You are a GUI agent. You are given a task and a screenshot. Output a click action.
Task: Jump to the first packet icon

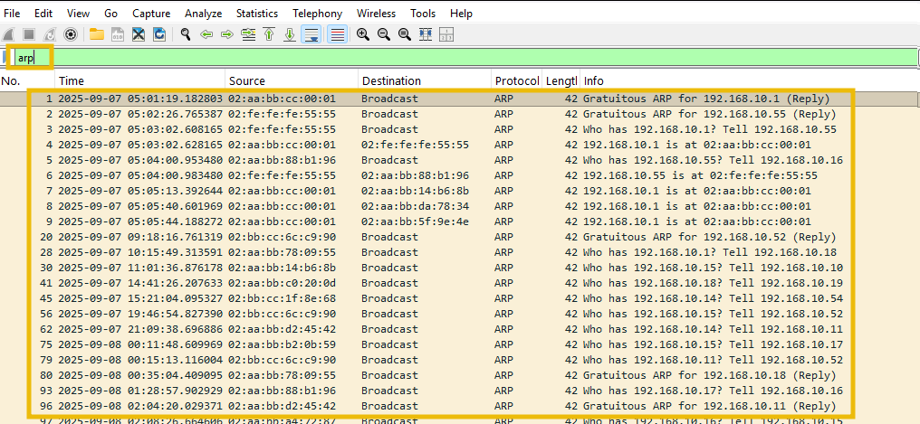269,34
